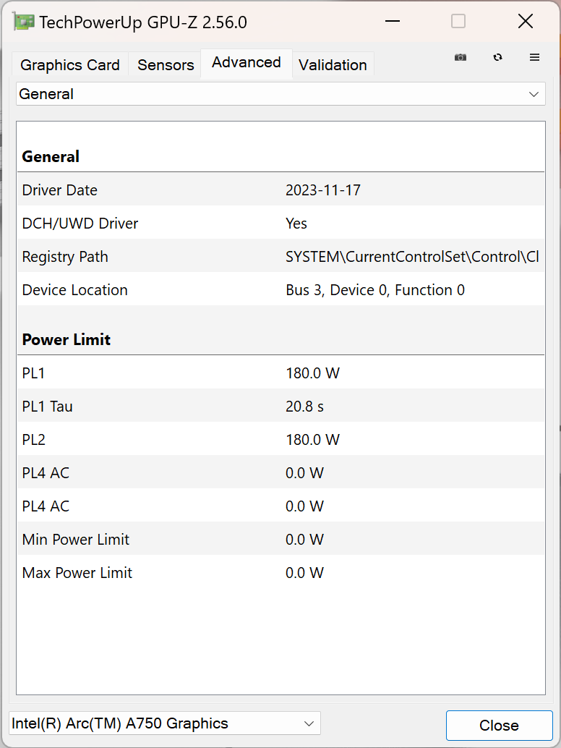Select the Driver Date row
Image resolution: width=561 pixels, height=748 pixels.
tap(280, 190)
